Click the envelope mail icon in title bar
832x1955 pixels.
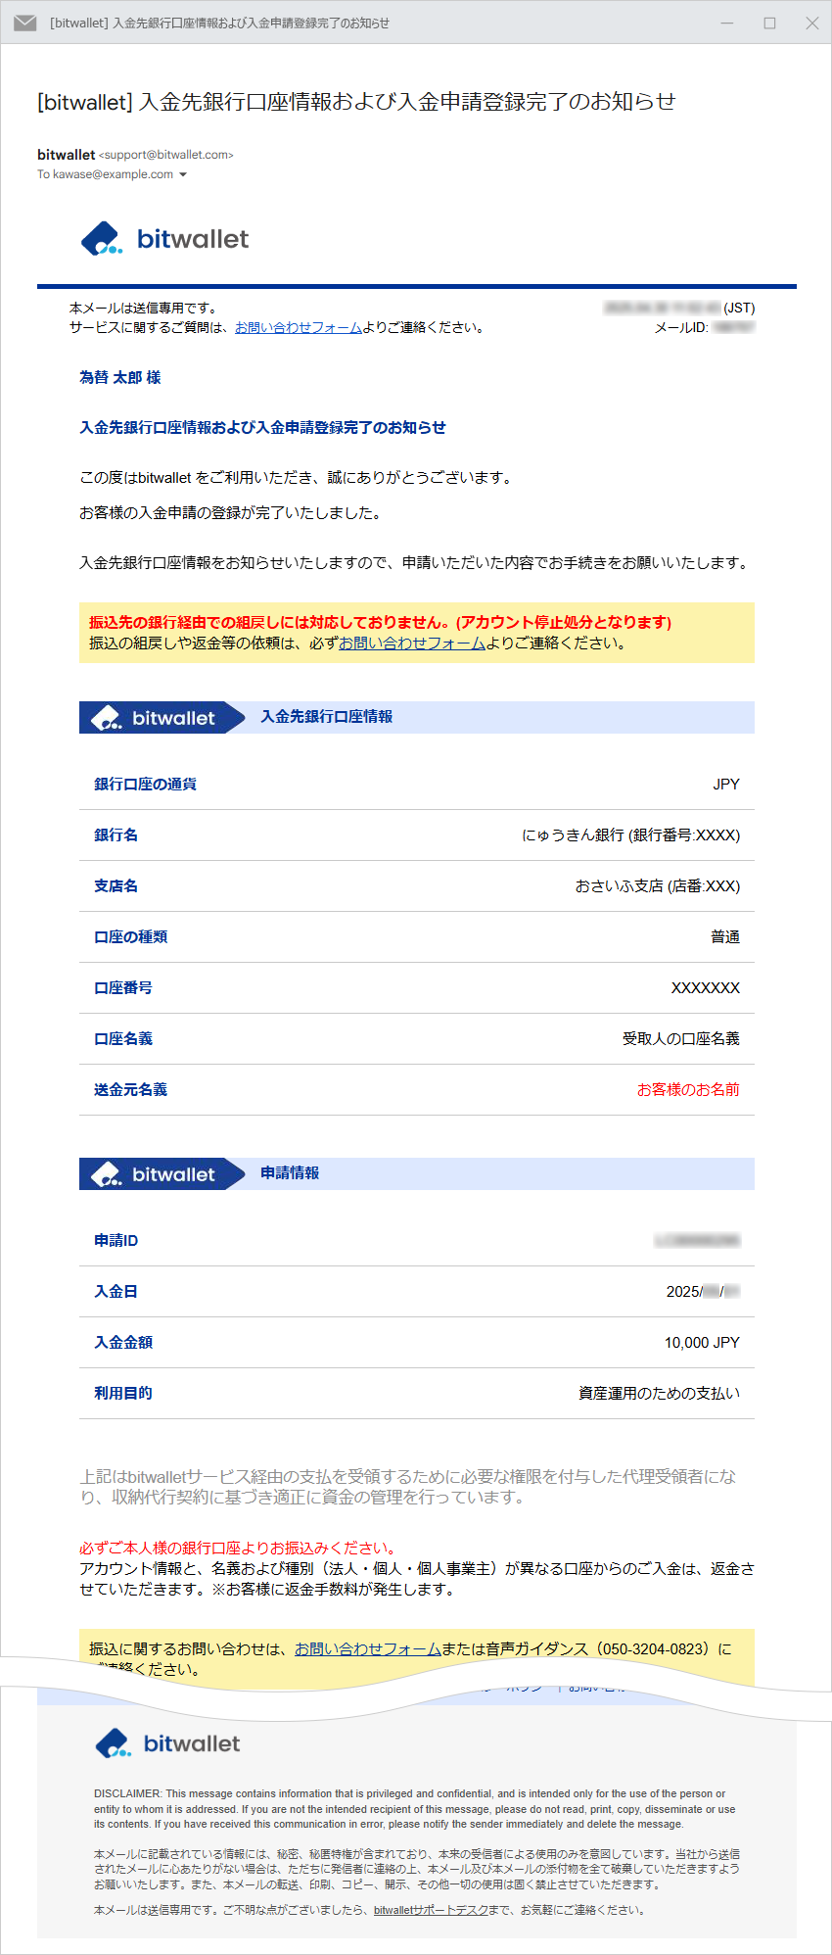pyautogui.click(x=25, y=23)
